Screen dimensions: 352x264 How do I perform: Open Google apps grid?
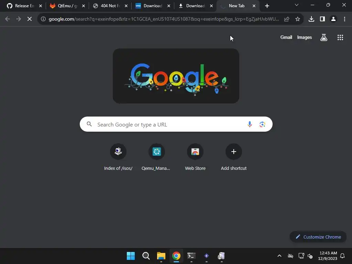click(340, 37)
